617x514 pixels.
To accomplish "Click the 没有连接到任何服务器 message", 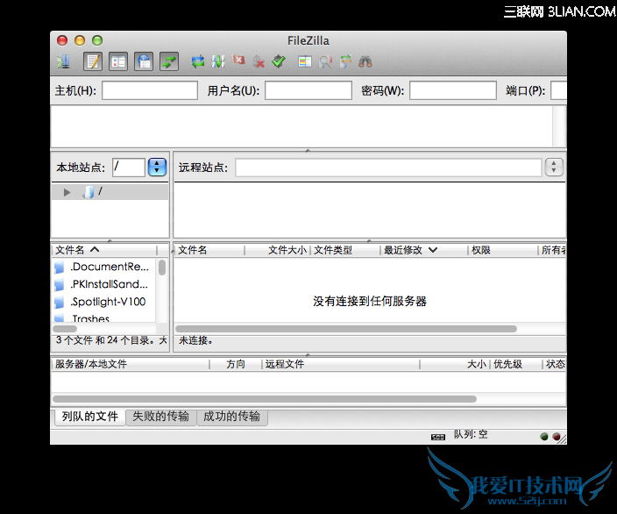I will point(370,302).
